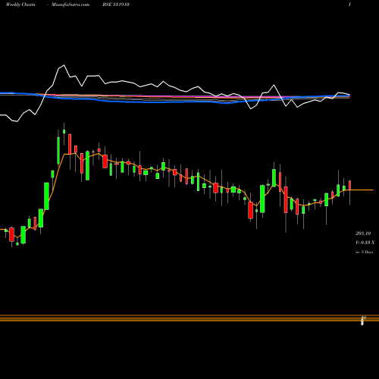Click the 'MunafaSutra.com' text
This screenshot has height=379, width=379.
tap(70, 5)
